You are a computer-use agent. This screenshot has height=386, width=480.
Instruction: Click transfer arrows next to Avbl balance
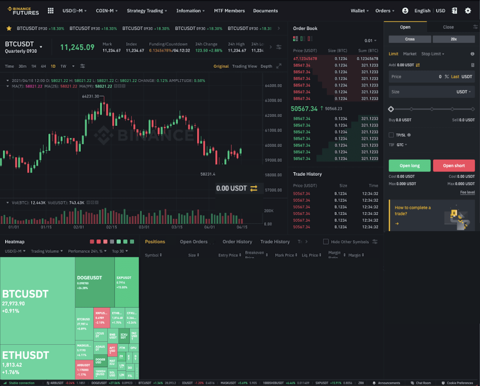point(418,65)
